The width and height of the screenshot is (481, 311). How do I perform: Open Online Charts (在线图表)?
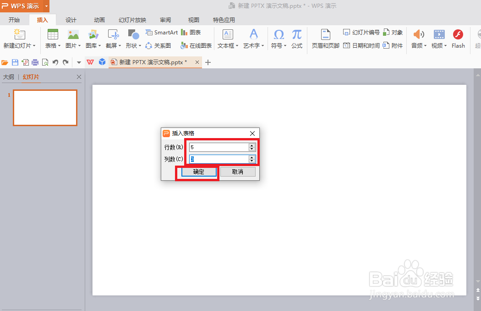click(x=196, y=46)
